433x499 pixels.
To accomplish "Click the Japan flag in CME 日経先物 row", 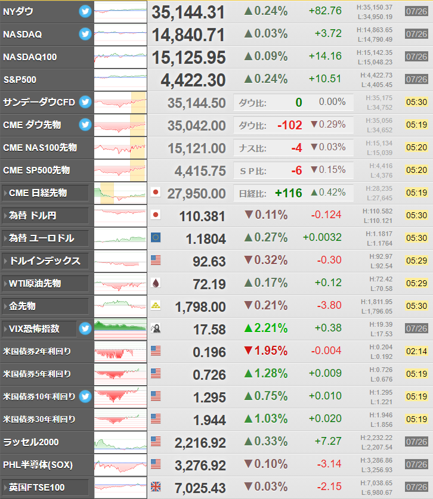I will click(156, 192).
